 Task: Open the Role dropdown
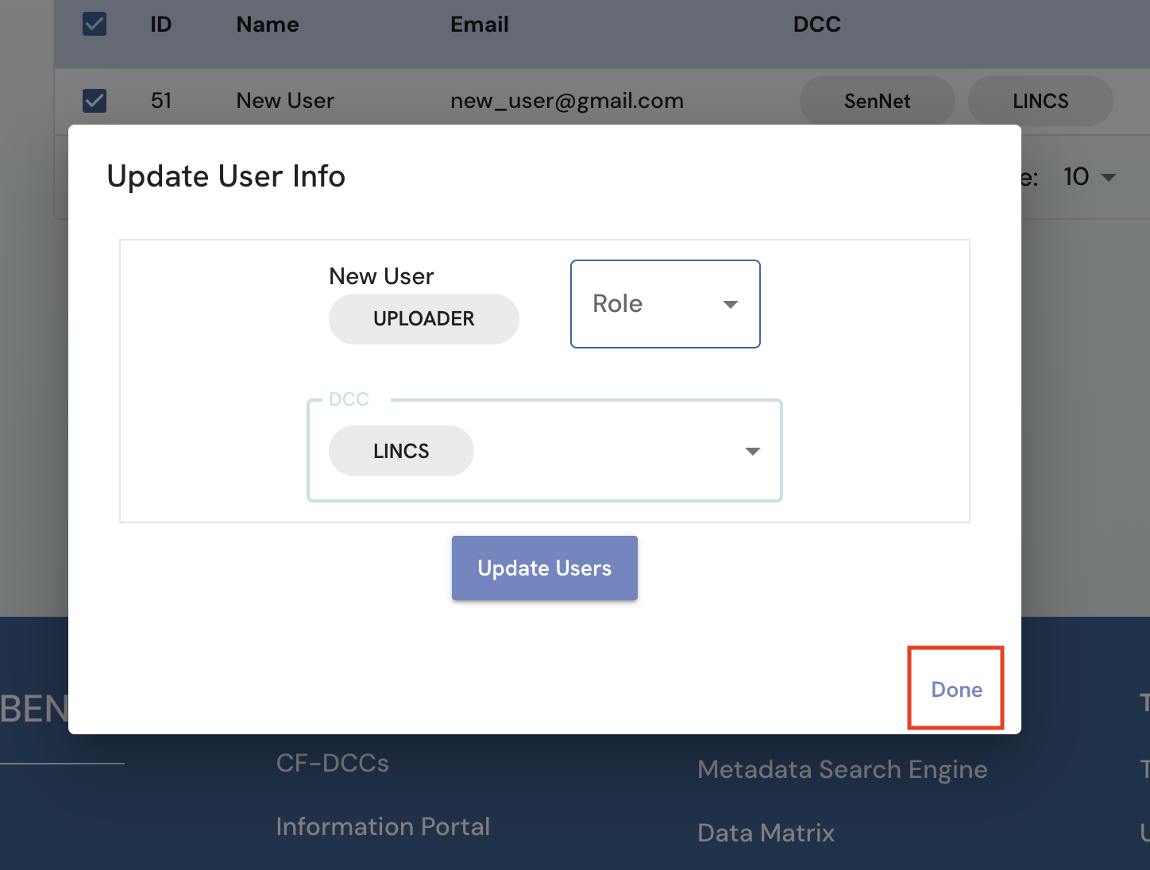[665, 304]
